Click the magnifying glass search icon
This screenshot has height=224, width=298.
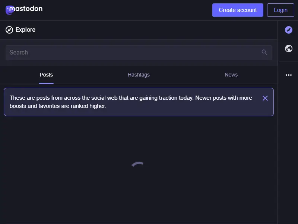coord(264,52)
